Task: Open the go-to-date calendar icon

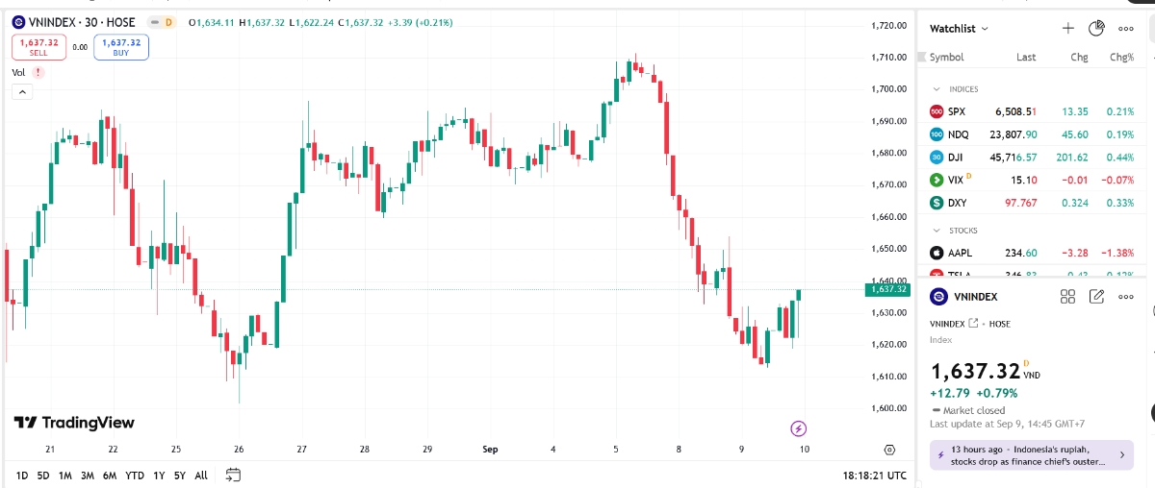Action: click(x=233, y=475)
